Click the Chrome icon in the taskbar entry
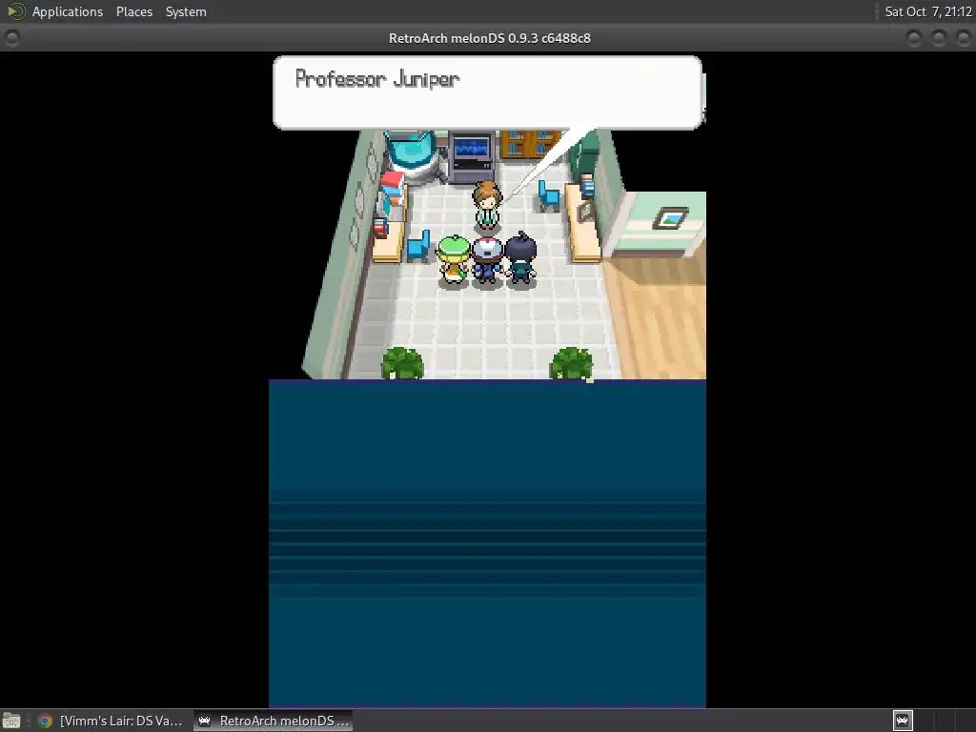This screenshot has height=732, width=976. click(x=45, y=721)
